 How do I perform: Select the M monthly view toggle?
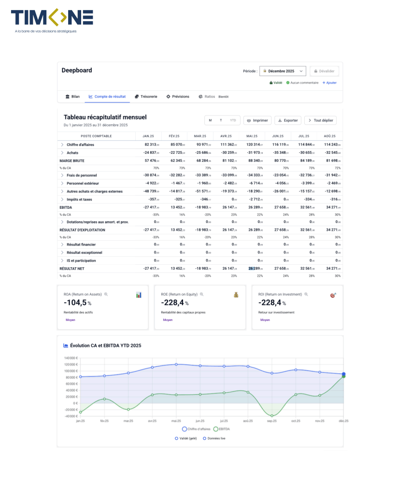210,120
